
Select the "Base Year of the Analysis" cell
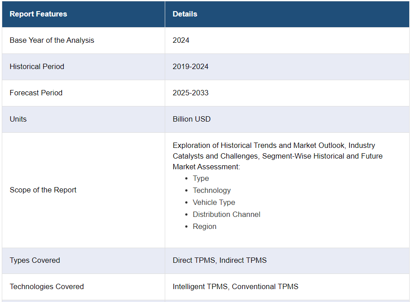[x=52, y=40]
